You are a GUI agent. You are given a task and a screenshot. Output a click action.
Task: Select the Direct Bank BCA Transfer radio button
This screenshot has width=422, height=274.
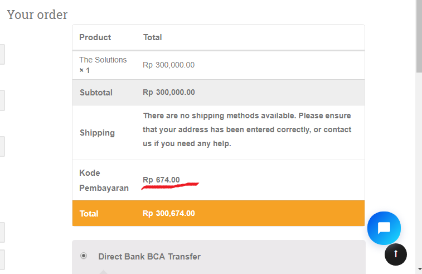click(x=84, y=256)
